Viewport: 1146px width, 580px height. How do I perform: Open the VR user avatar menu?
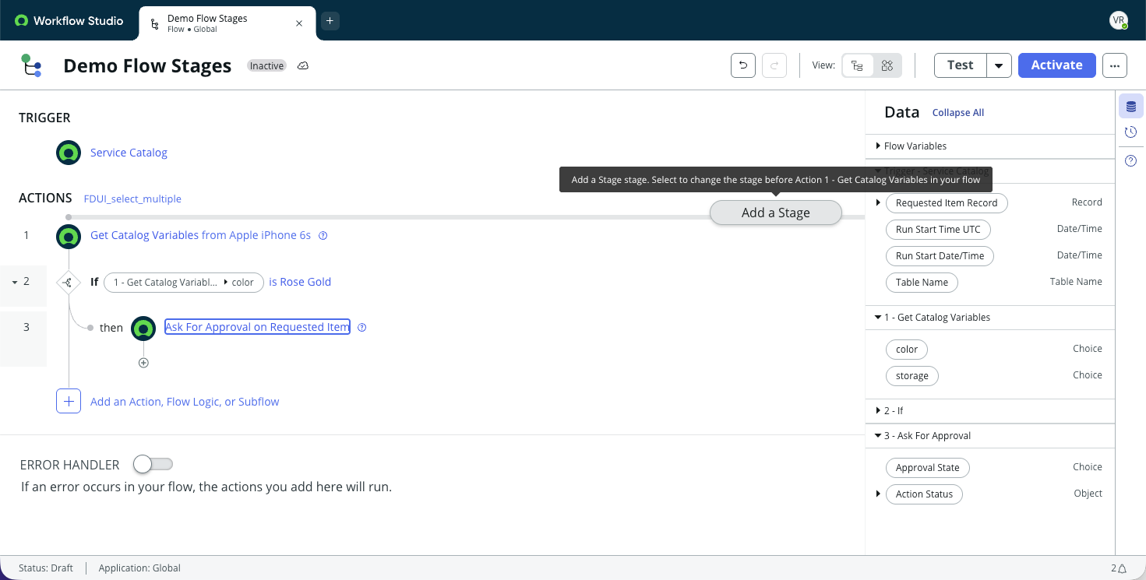tap(1119, 20)
